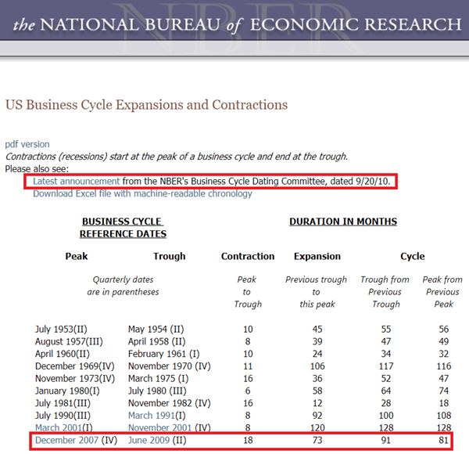Screen dimensions: 469x454
Task: Click expansion value 92 in July 1990 row
Action: [x=317, y=416]
